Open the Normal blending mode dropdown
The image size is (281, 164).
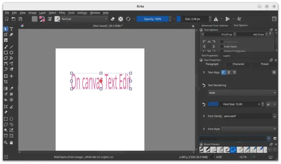tap(84, 19)
